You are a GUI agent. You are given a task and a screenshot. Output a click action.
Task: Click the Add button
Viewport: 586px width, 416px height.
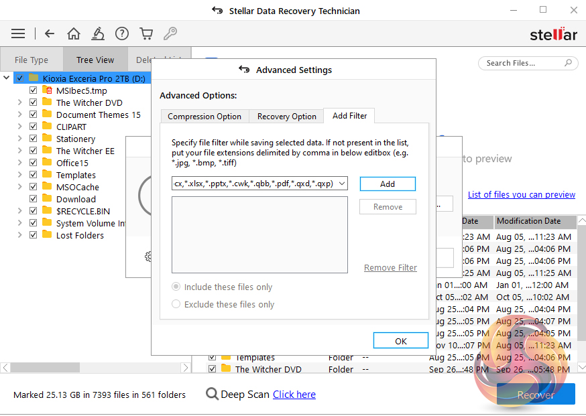pos(388,184)
